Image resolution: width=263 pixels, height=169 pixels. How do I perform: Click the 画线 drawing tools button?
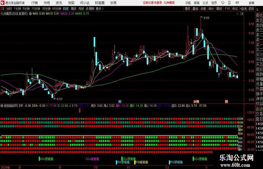(x=219, y=9)
